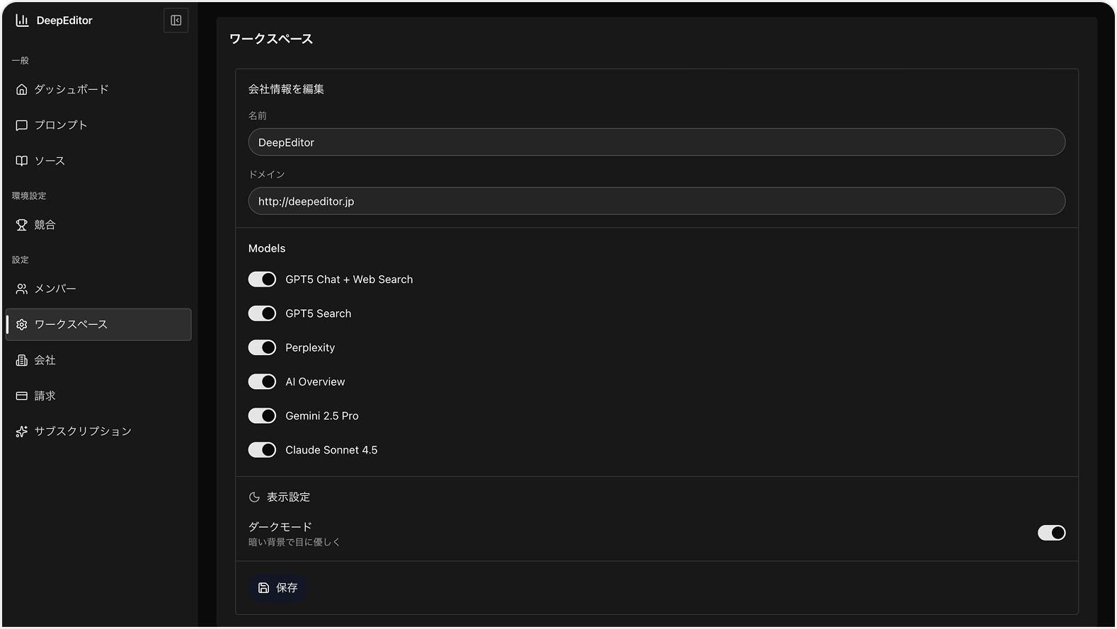
Task: Click the moon icon beside 表示設定
Action: 254,497
